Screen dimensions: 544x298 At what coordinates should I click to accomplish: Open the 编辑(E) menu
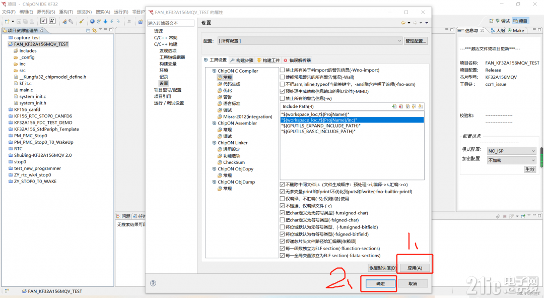26,12
